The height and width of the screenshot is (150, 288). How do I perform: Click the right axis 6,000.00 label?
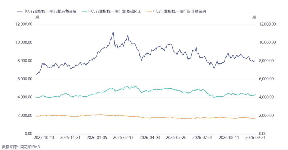[266, 79]
